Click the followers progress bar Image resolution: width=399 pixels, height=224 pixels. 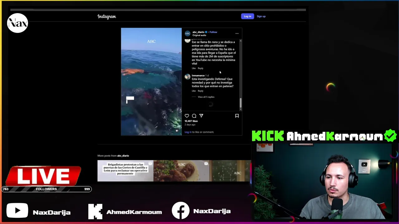click(x=46, y=189)
